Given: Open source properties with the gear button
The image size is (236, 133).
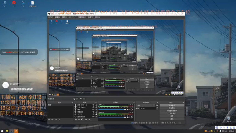Looking at the screenshot, I should pos(76,99).
